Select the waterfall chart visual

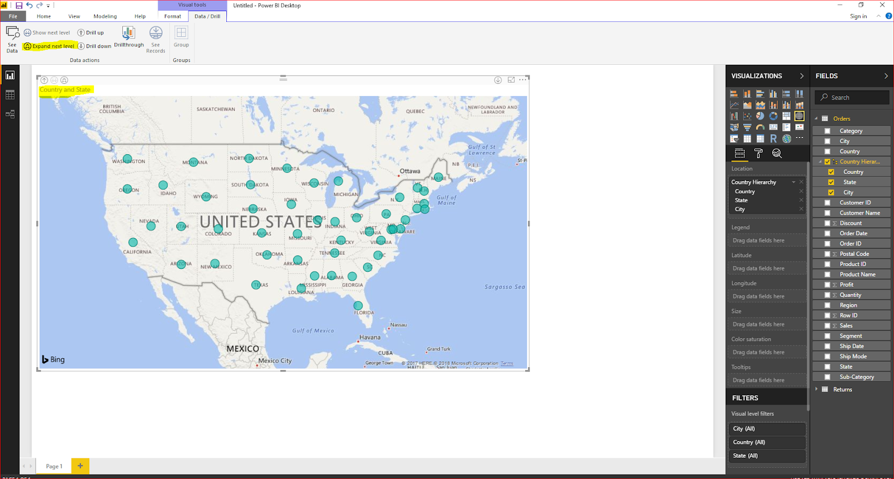[x=734, y=116]
